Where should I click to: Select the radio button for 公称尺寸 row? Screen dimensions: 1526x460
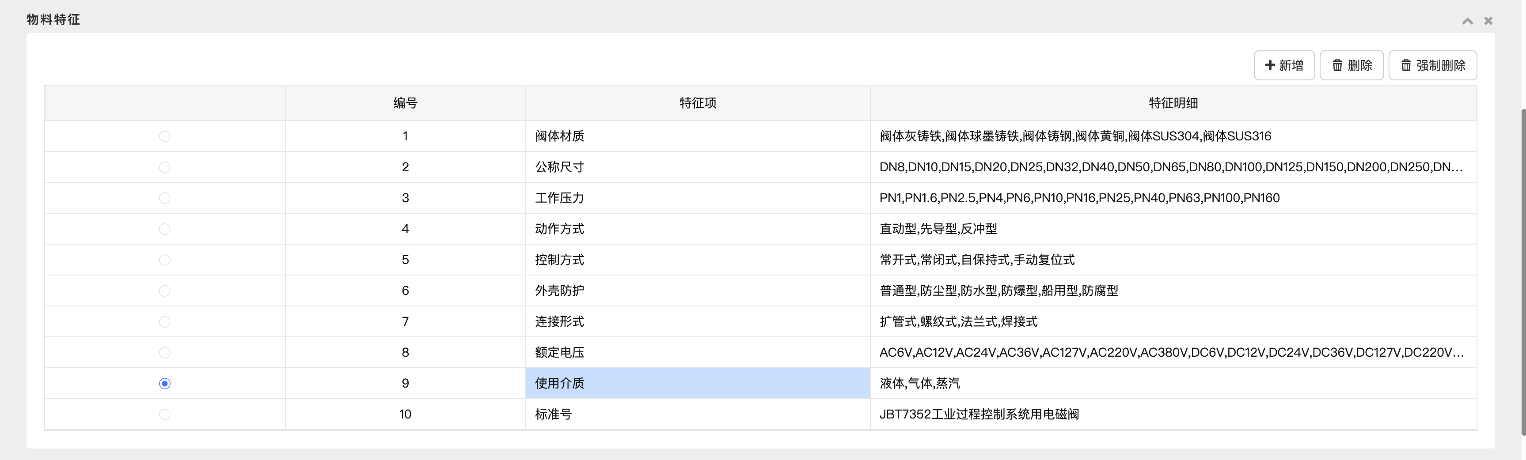[x=165, y=168]
